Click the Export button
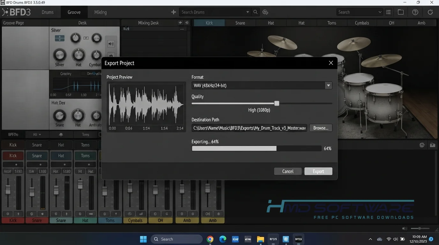The width and height of the screenshot is (439, 245). tap(318, 171)
